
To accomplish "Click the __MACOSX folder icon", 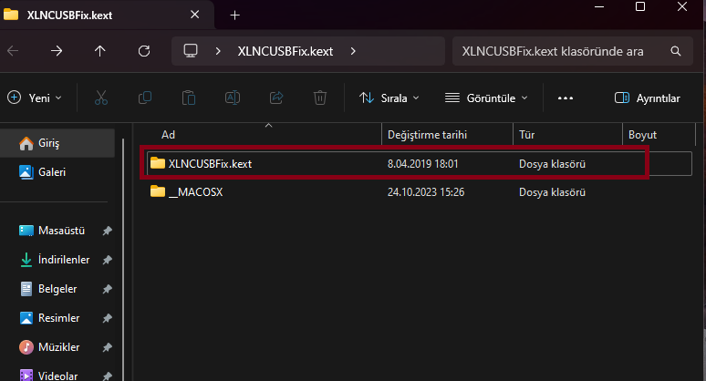I will (158, 191).
